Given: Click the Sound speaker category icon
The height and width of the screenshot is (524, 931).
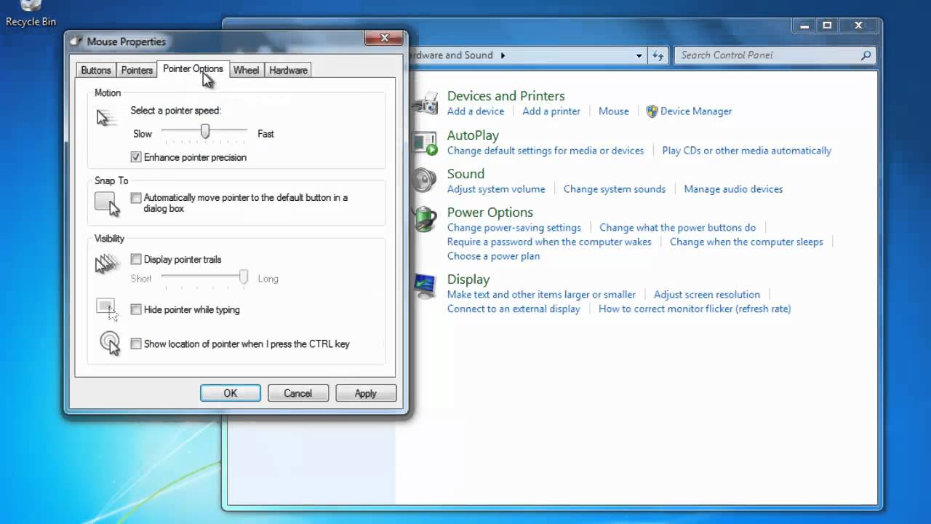Looking at the screenshot, I should coord(425,180).
